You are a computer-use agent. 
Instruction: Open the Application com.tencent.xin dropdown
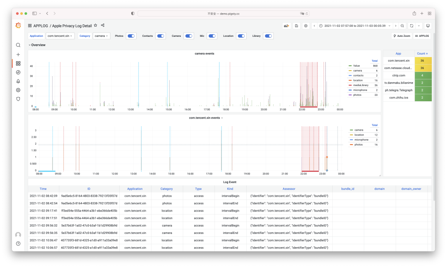60,36
